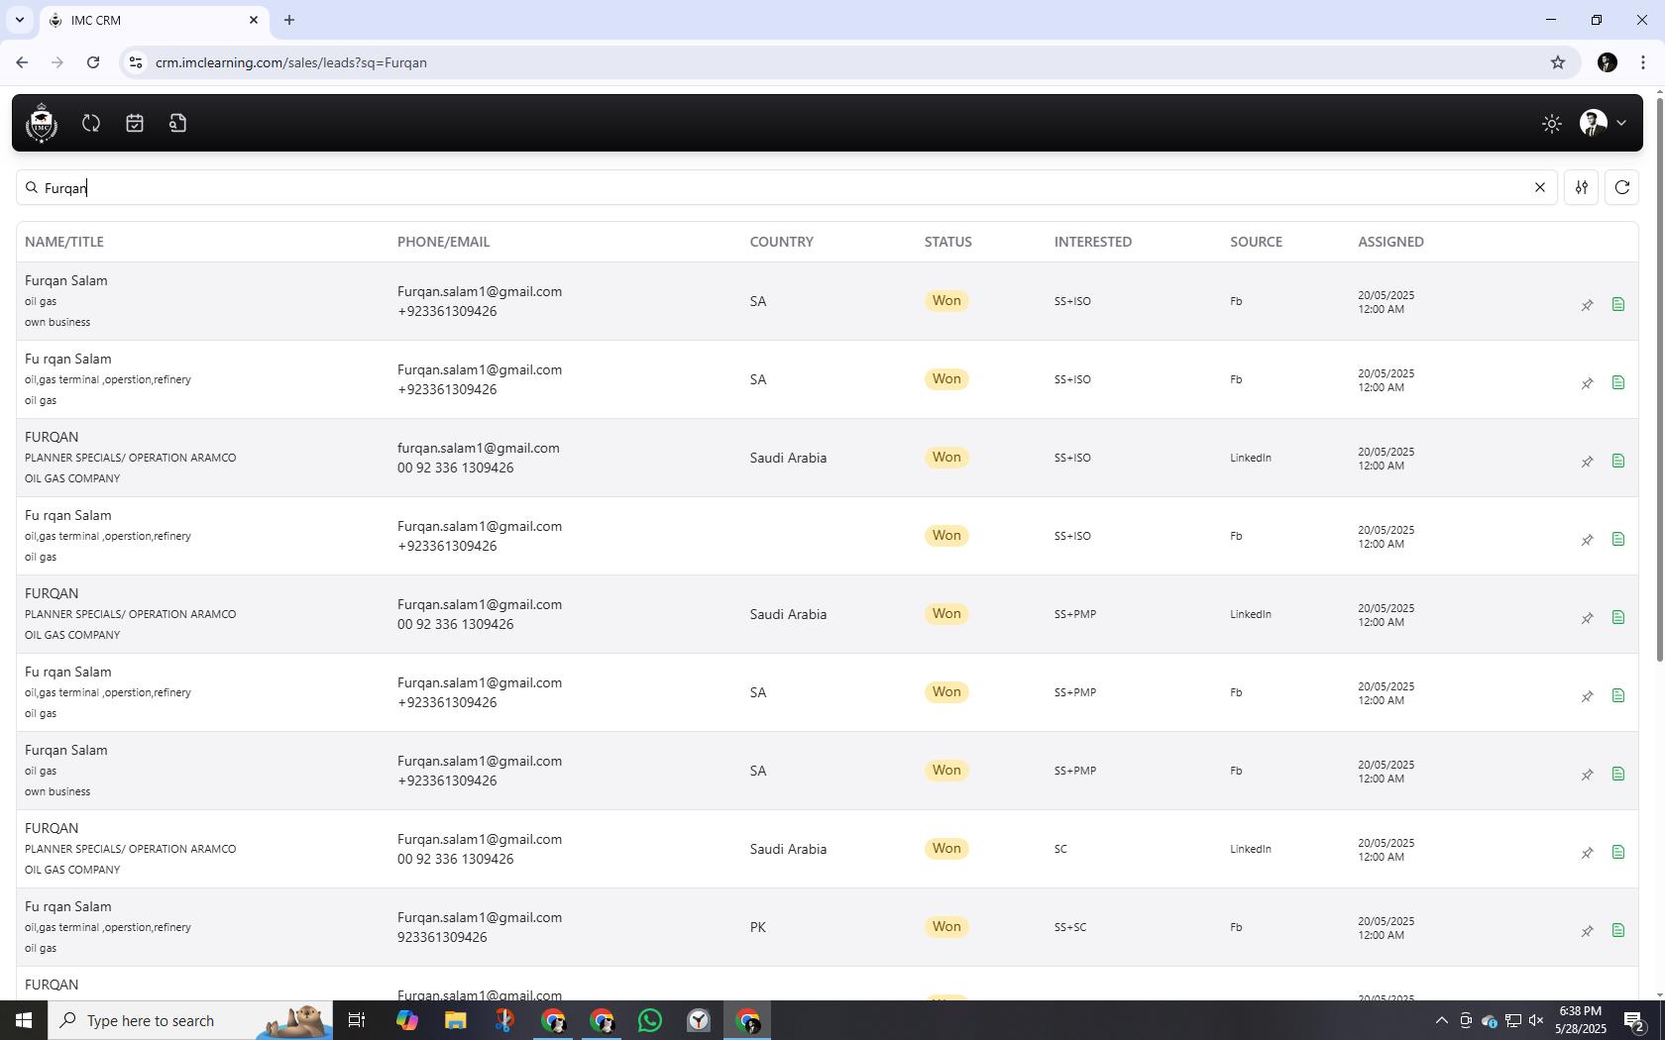Open the filter sliders button
1665x1040 pixels.
1582,187
